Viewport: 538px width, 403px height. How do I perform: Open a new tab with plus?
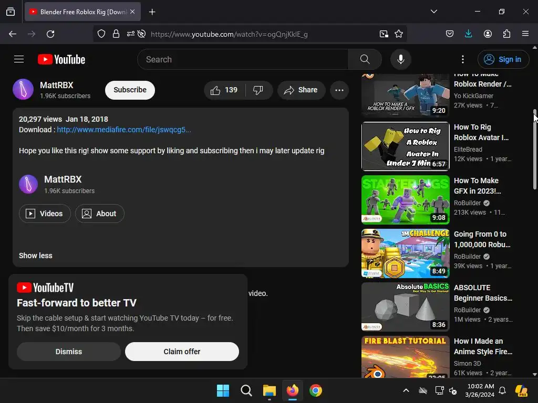click(152, 12)
